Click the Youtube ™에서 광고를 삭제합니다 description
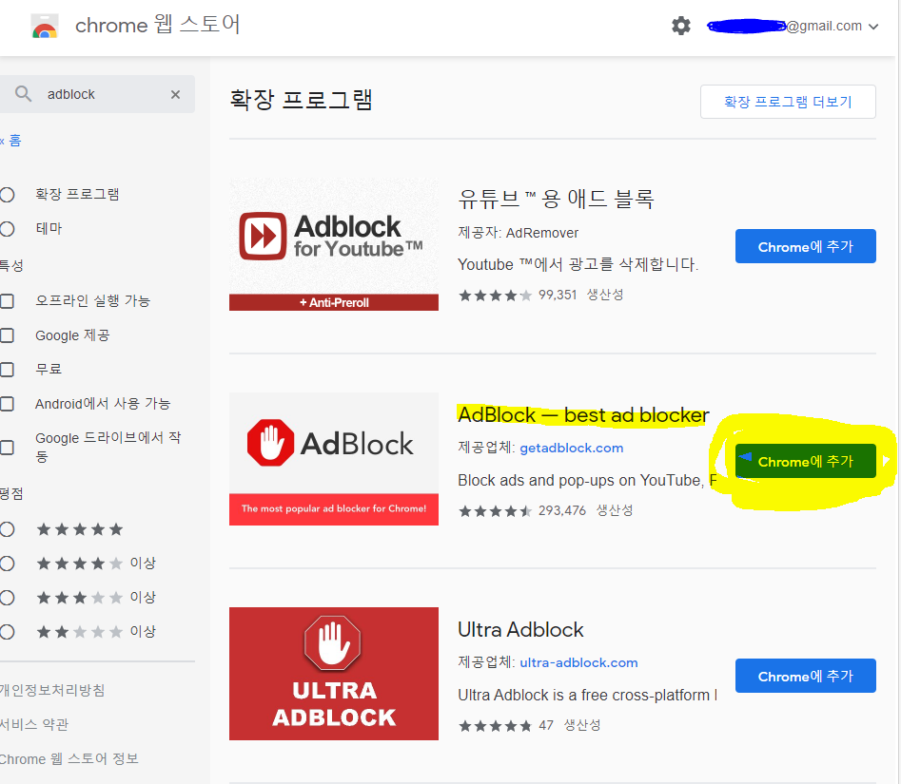This screenshot has width=901, height=784. [578, 264]
